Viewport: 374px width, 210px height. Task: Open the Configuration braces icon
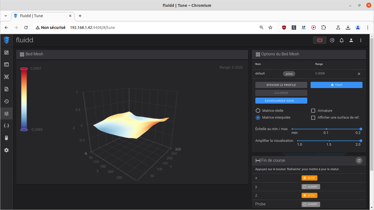coord(6,126)
